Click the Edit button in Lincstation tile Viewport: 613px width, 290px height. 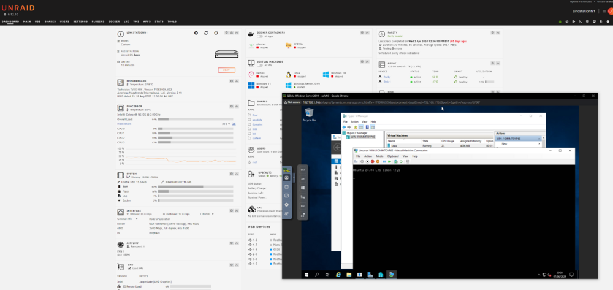point(226,71)
